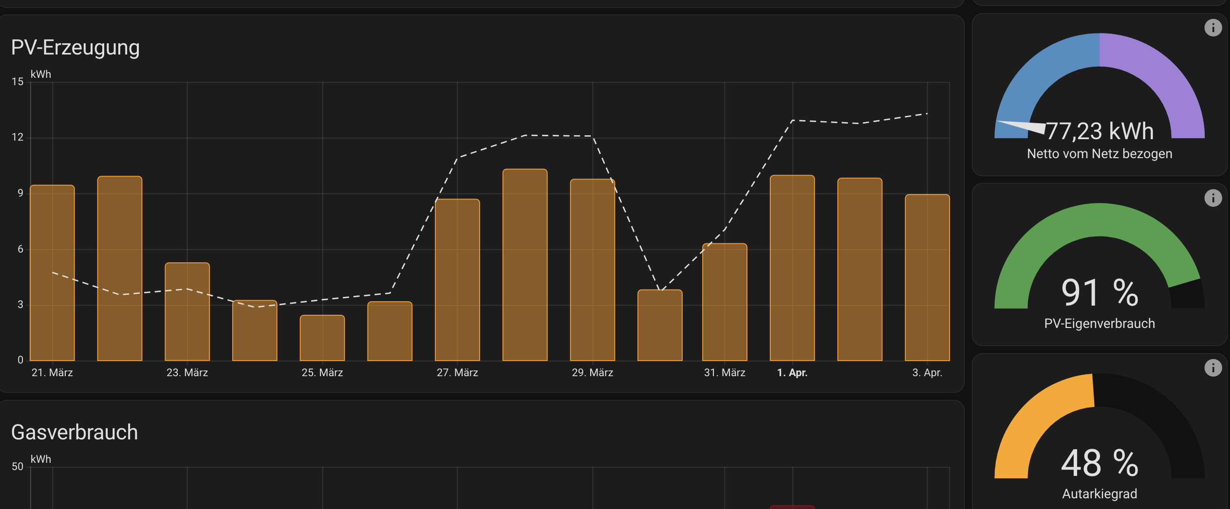Click the 27. März PV bar
Screen dimensions: 1230x509
(x=457, y=280)
